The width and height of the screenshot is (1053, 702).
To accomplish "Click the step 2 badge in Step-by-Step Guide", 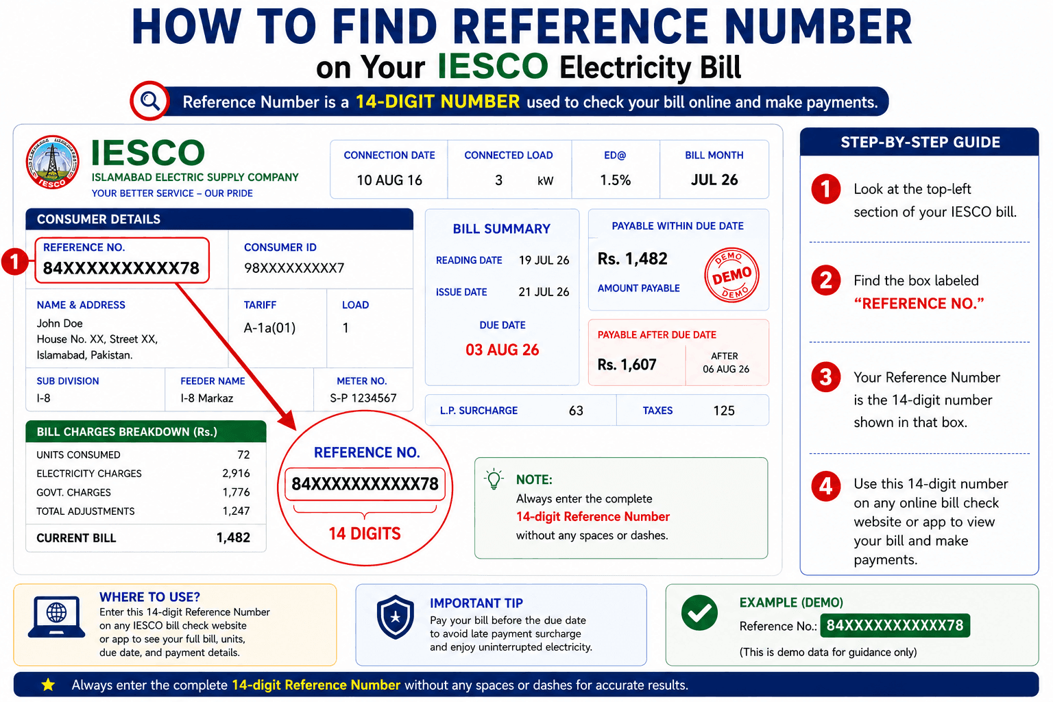I will (826, 280).
